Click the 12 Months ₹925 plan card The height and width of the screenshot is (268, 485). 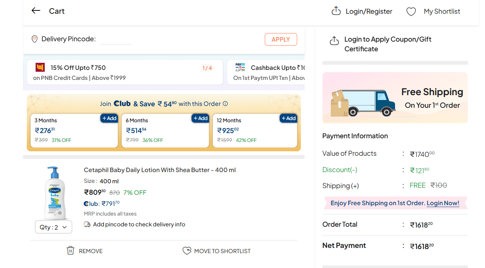tap(255, 130)
